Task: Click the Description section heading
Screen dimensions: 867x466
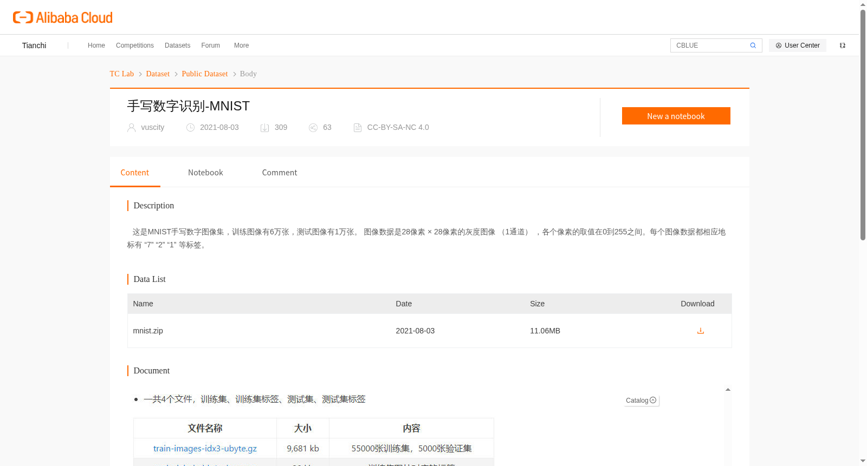Action: coord(154,206)
